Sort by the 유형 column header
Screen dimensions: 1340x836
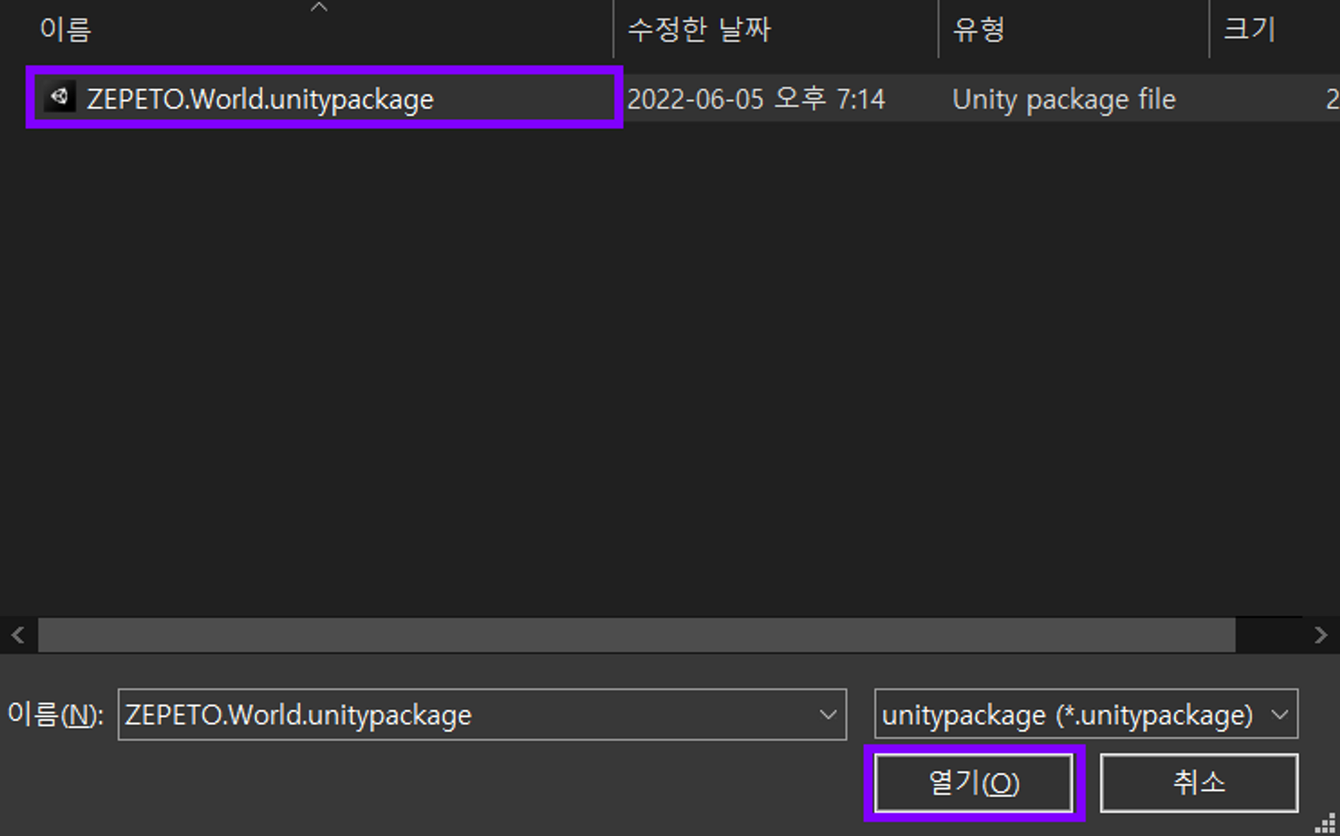(x=979, y=29)
